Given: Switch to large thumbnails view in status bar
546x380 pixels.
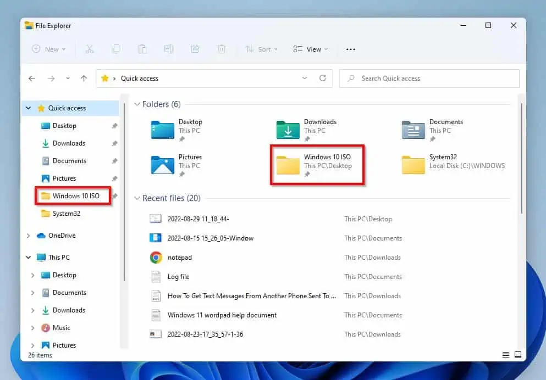Looking at the screenshot, I should click(518, 355).
